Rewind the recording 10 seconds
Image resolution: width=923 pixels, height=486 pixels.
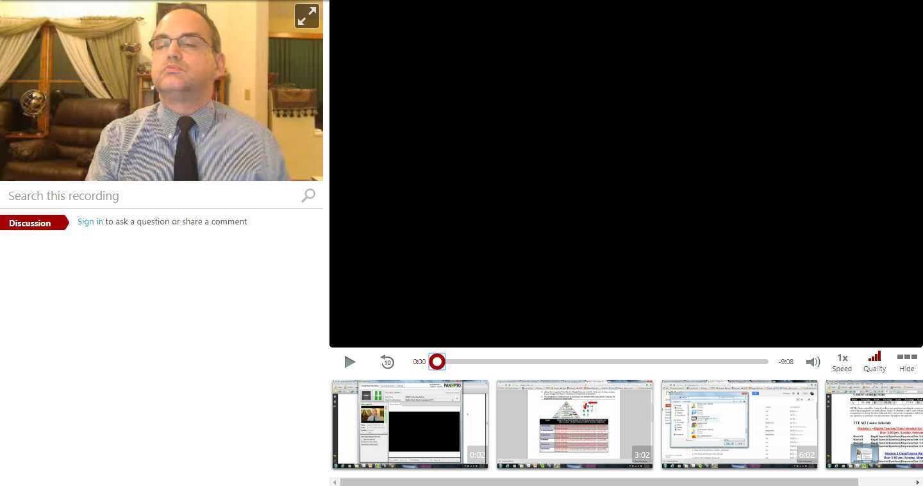[x=387, y=362]
